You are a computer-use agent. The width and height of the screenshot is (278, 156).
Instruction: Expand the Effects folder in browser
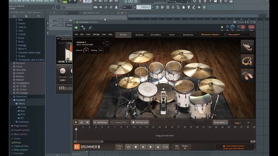click(21, 104)
